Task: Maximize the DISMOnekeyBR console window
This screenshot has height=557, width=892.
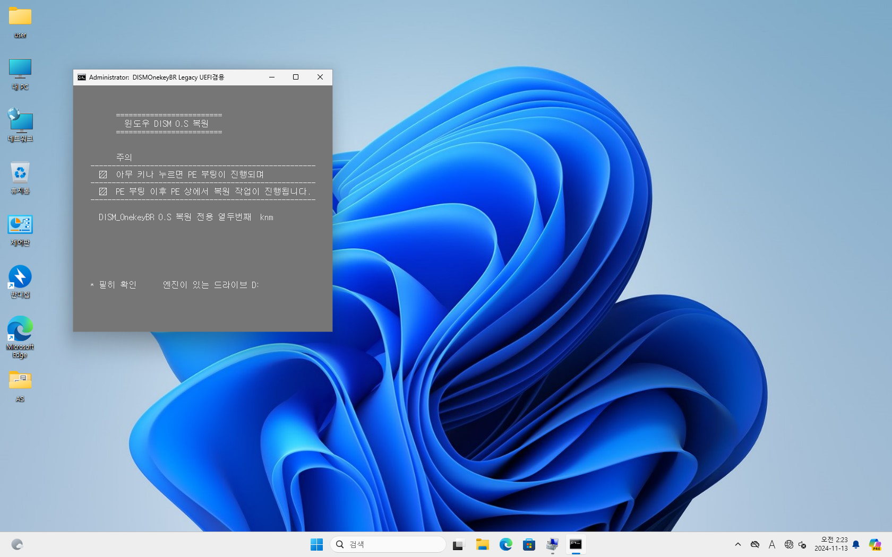Action: 296,77
